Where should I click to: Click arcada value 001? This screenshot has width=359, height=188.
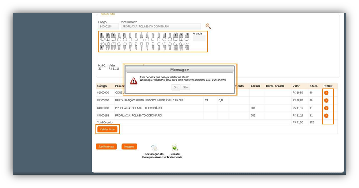(253, 108)
